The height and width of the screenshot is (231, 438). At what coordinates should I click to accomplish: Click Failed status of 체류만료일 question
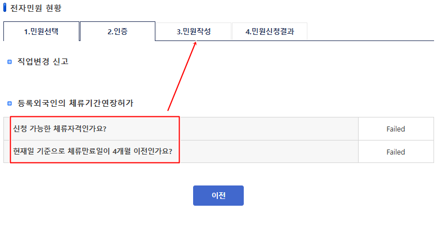click(396, 152)
